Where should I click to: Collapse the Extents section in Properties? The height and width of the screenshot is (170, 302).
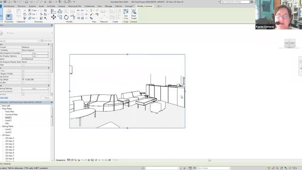point(49,68)
